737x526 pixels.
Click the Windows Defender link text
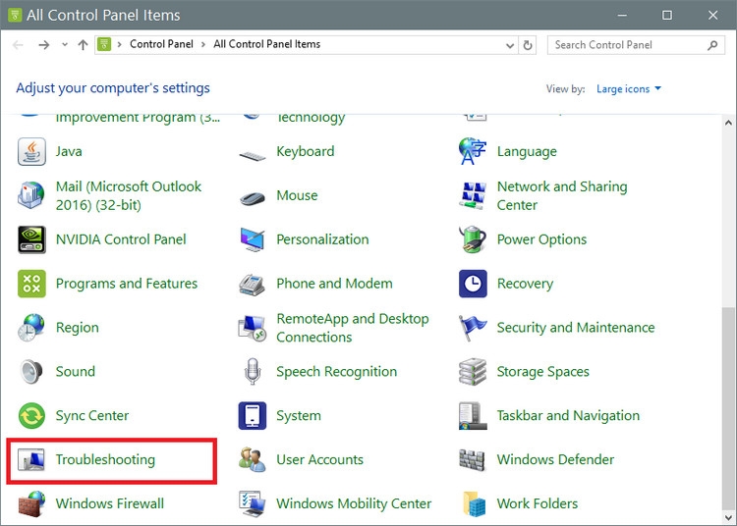pyautogui.click(x=555, y=459)
